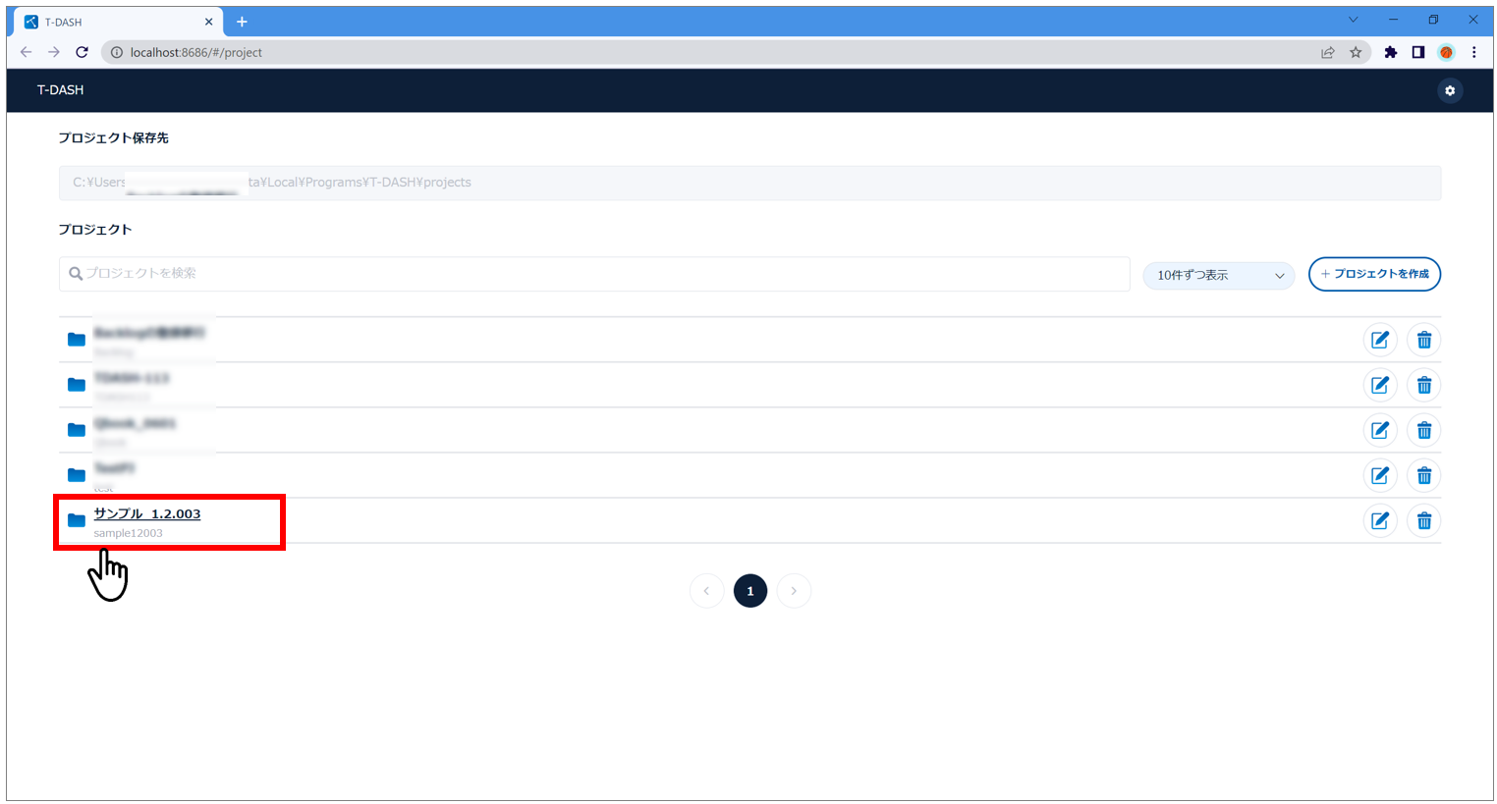Click trash icon for first project row
Screen dimensions: 1497x804
coord(1423,340)
